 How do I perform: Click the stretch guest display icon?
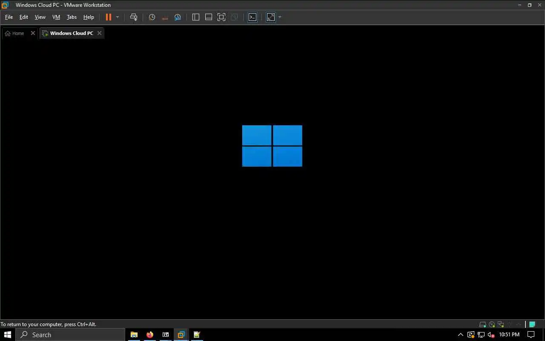(271, 17)
